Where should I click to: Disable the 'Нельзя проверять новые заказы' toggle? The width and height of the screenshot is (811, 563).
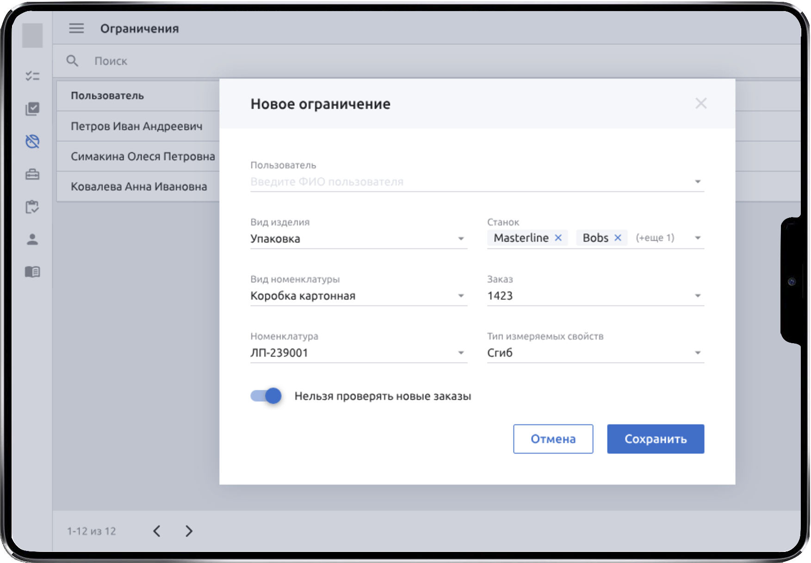[x=266, y=396]
